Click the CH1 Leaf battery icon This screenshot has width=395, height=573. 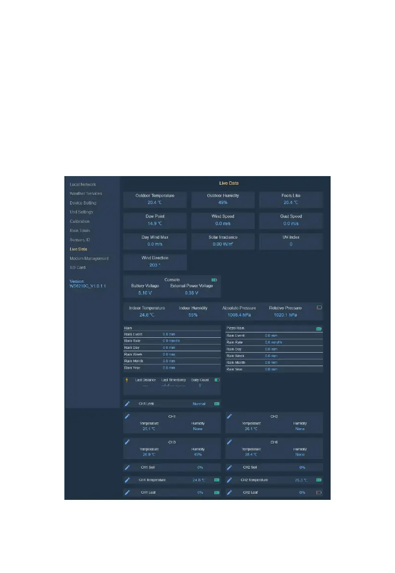click(217, 493)
